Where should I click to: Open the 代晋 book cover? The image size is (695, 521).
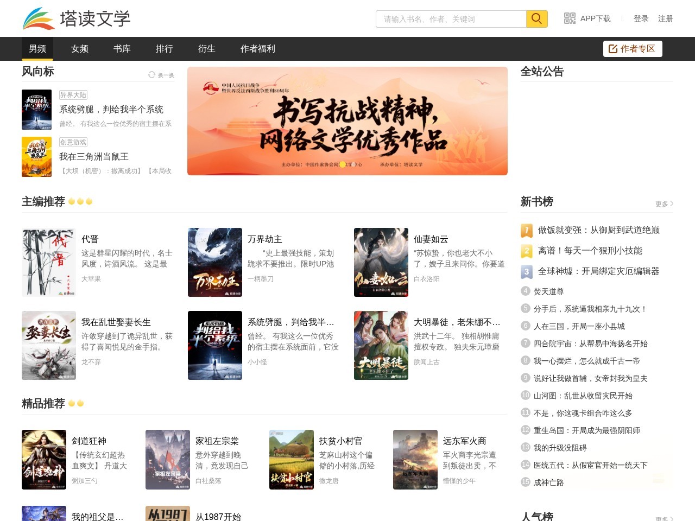coord(49,262)
